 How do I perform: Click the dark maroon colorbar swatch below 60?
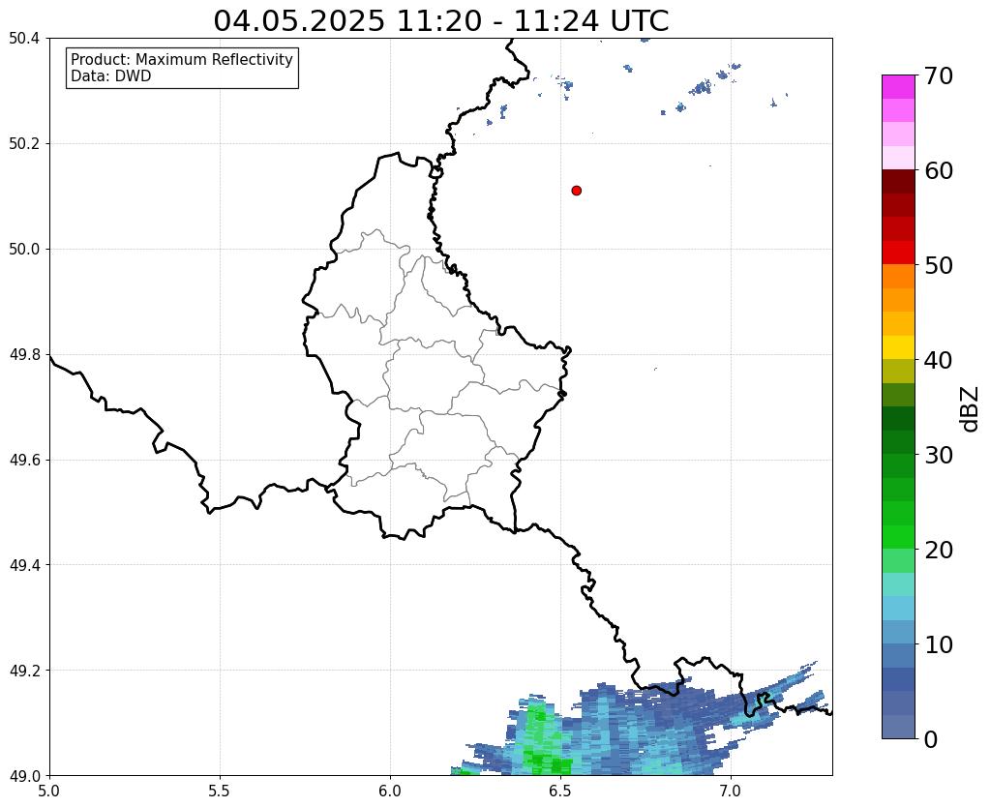898,182
